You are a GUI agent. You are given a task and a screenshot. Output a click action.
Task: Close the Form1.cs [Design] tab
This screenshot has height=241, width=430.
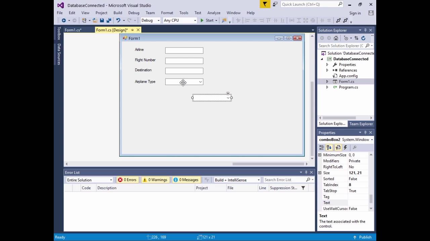pos(138,30)
